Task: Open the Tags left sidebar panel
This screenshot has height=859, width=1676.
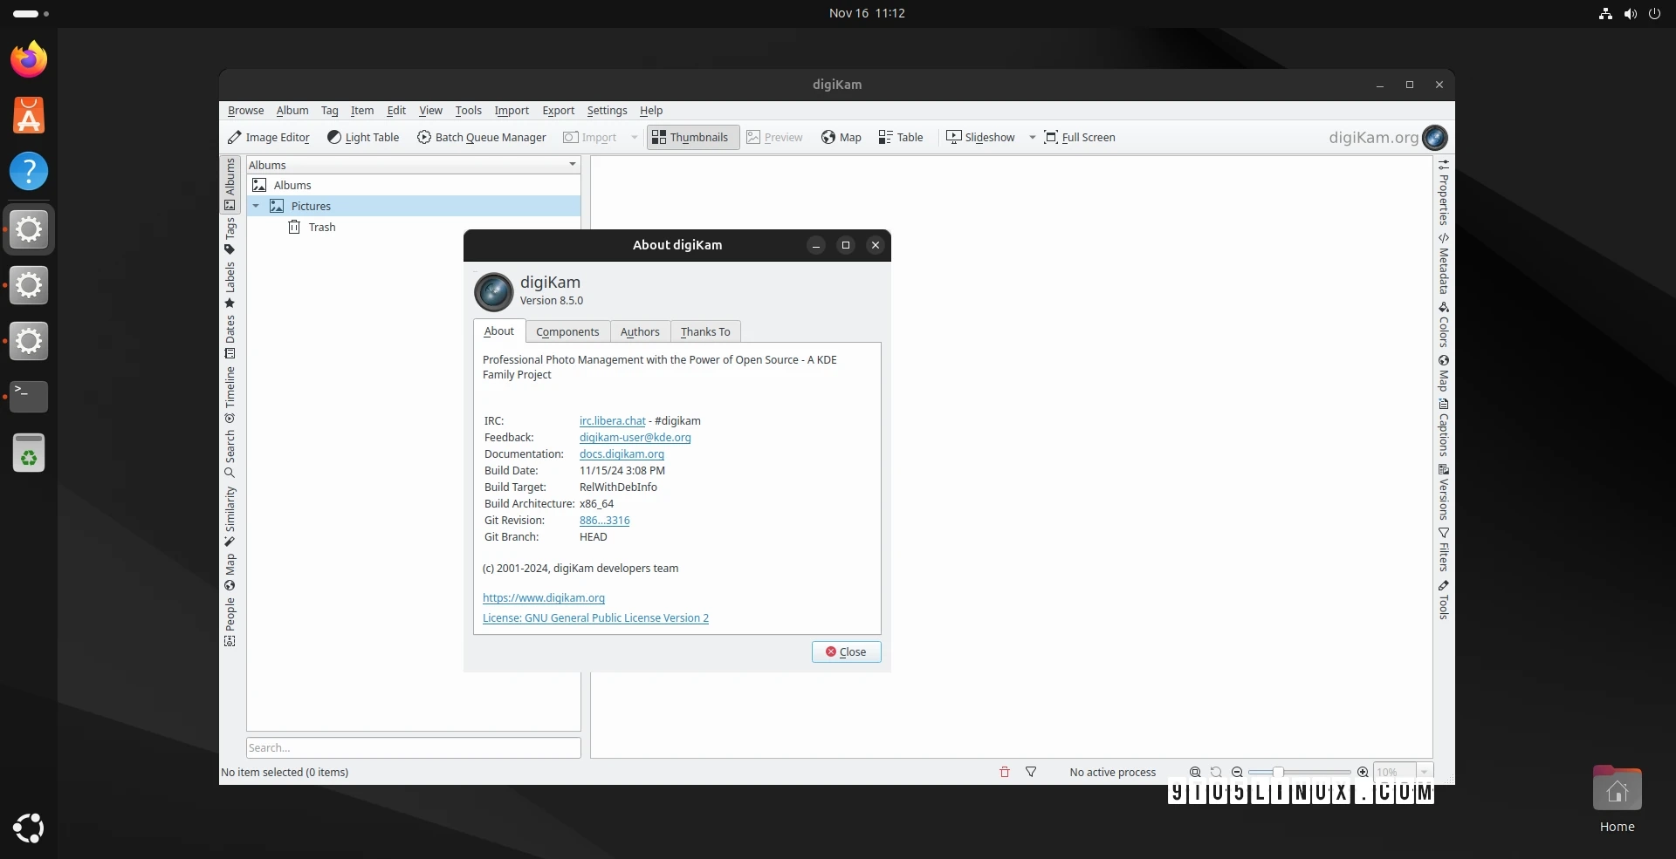Action: point(230,235)
